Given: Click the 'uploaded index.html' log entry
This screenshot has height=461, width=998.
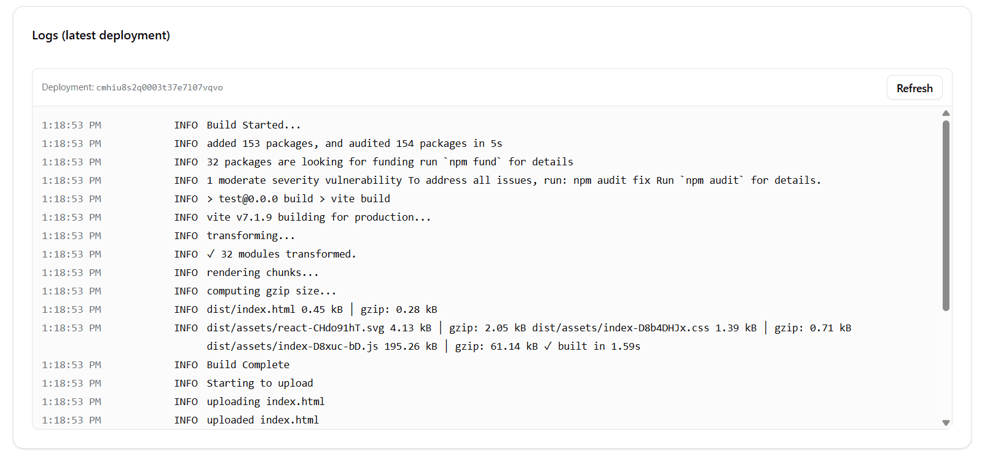Looking at the screenshot, I should pyautogui.click(x=262, y=420).
